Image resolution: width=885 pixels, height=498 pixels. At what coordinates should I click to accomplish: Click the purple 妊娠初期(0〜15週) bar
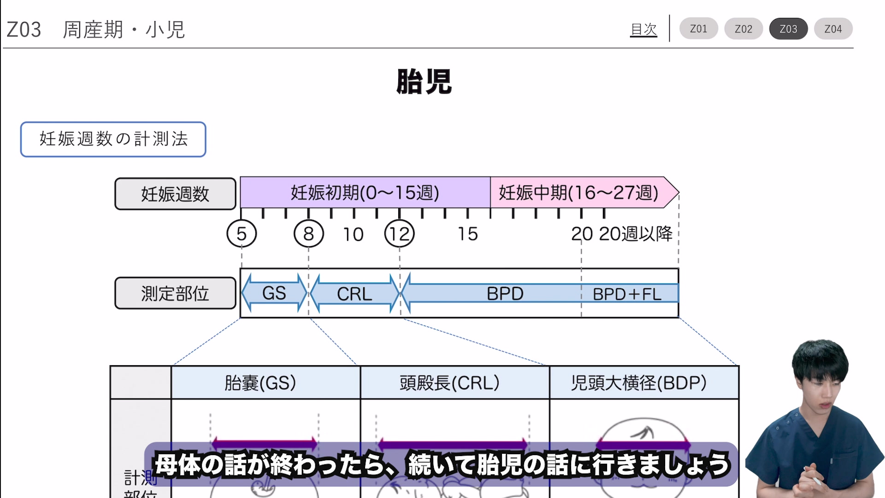click(365, 192)
